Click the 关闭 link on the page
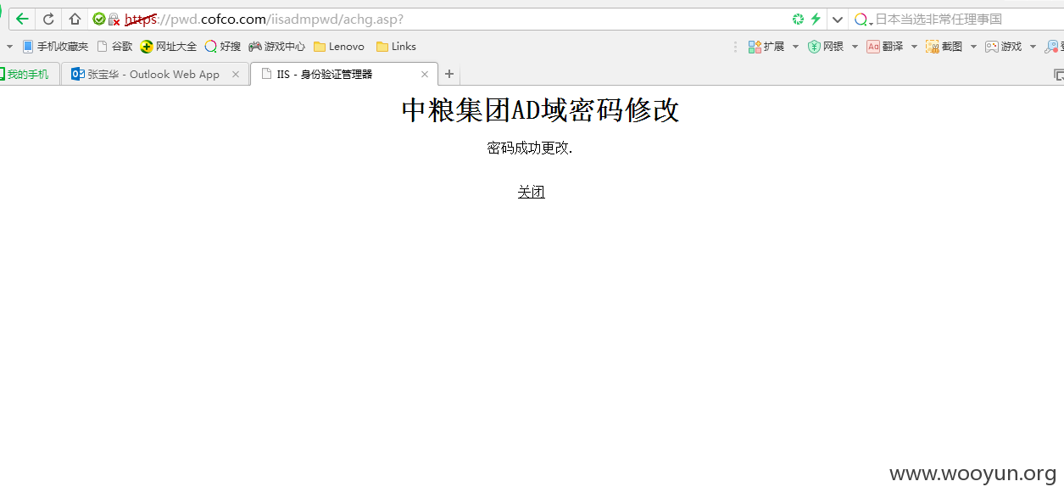The height and width of the screenshot is (498, 1064). [x=532, y=193]
